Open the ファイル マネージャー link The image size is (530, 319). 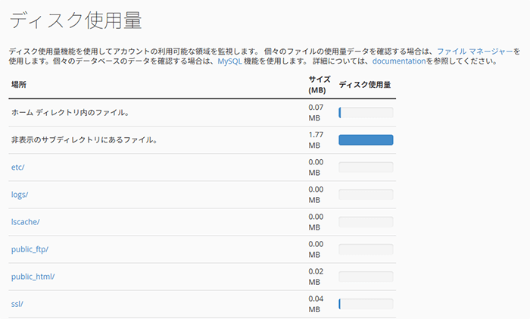[475, 52]
